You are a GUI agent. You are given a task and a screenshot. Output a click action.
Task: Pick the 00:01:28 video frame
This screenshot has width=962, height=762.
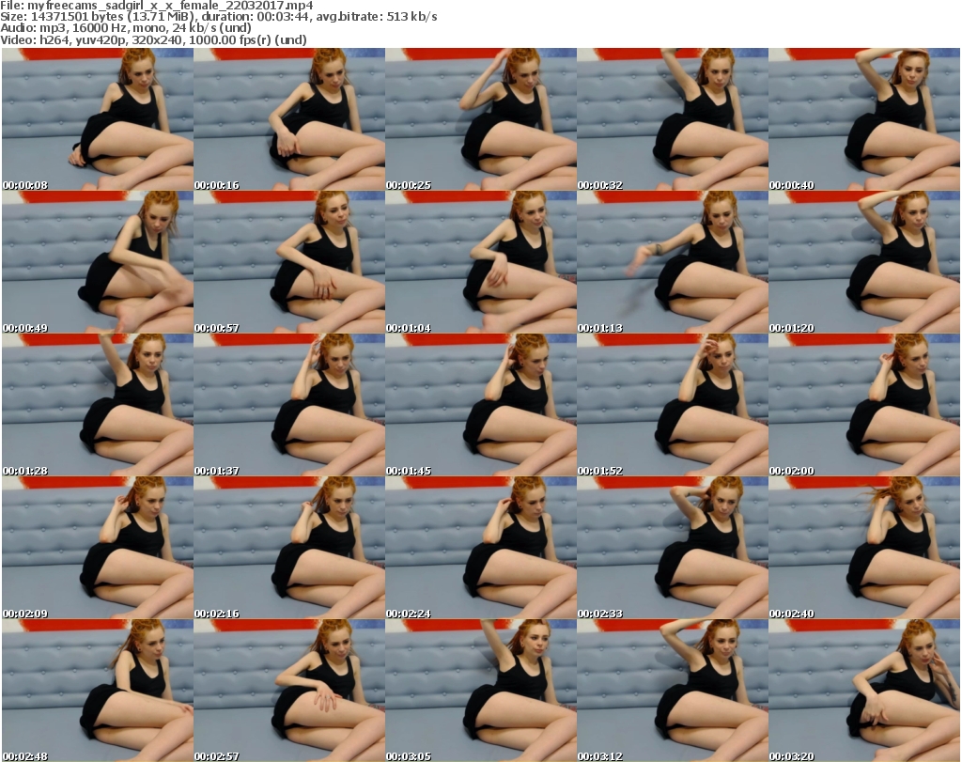pyautogui.click(x=98, y=405)
